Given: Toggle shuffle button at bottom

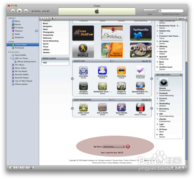Looking at the screenshot, I should tap(19, 168).
